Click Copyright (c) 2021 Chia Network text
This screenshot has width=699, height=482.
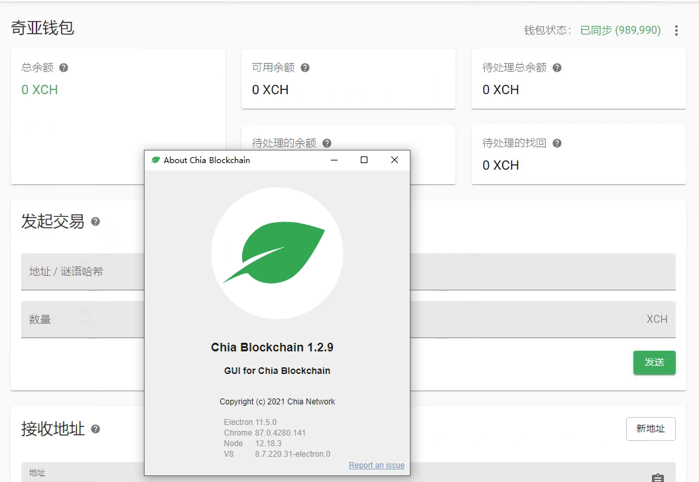click(277, 401)
